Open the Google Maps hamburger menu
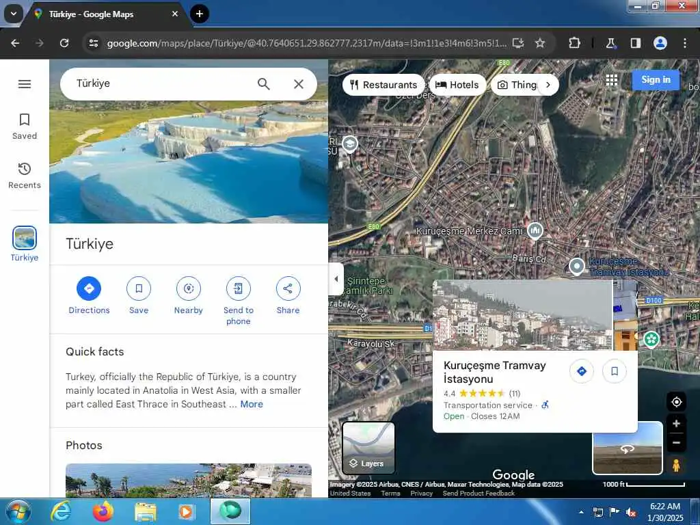 click(x=25, y=84)
